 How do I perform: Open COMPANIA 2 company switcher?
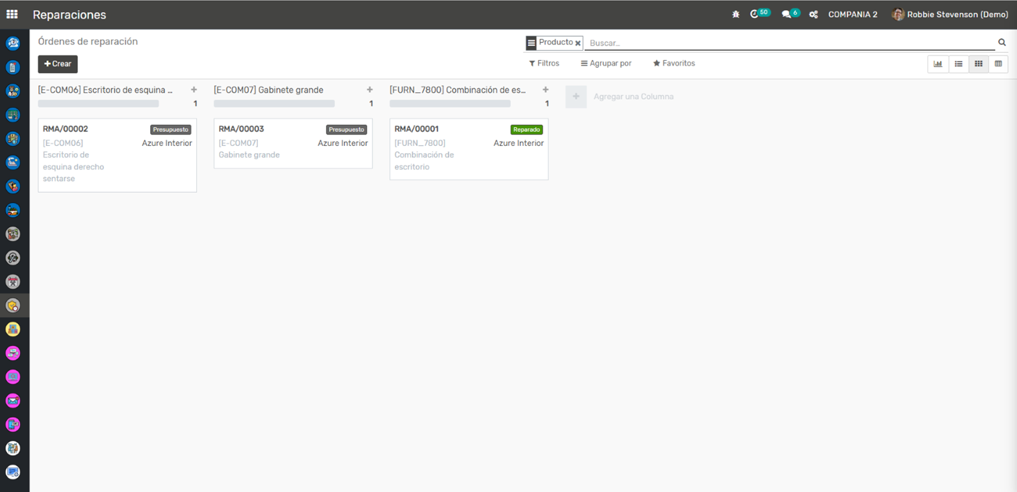[852, 15]
